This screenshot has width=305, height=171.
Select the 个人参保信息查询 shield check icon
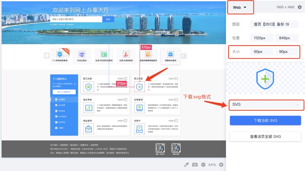tap(60, 54)
